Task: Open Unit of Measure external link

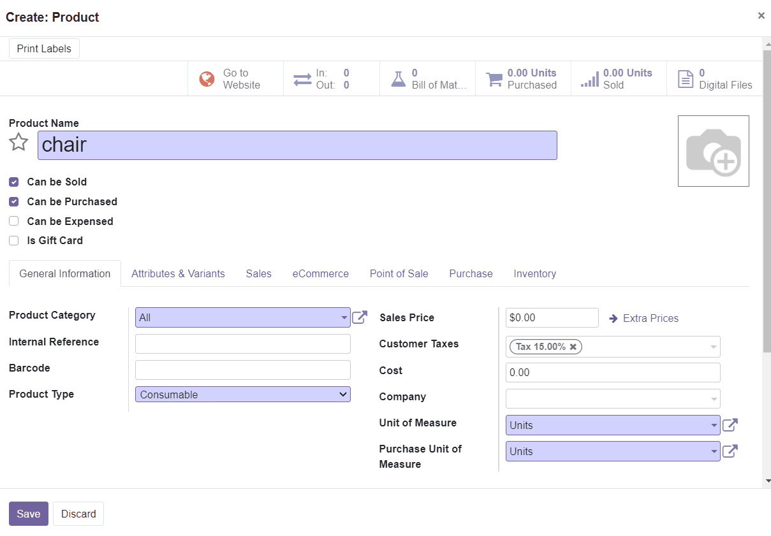Action: [729, 424]
